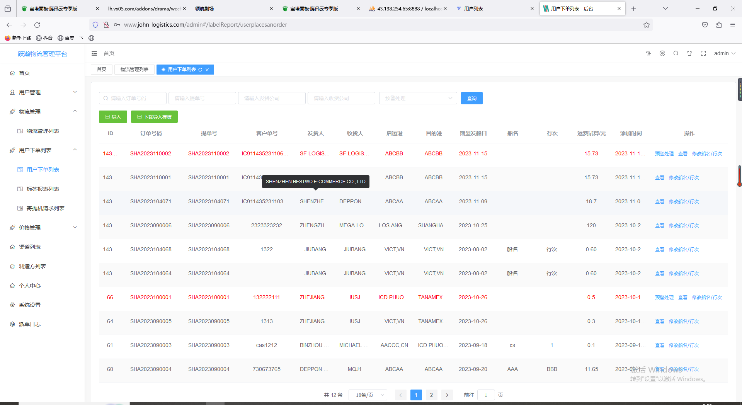Toggle fullscreen mode icon
The image size is (742, 405).
703,53
